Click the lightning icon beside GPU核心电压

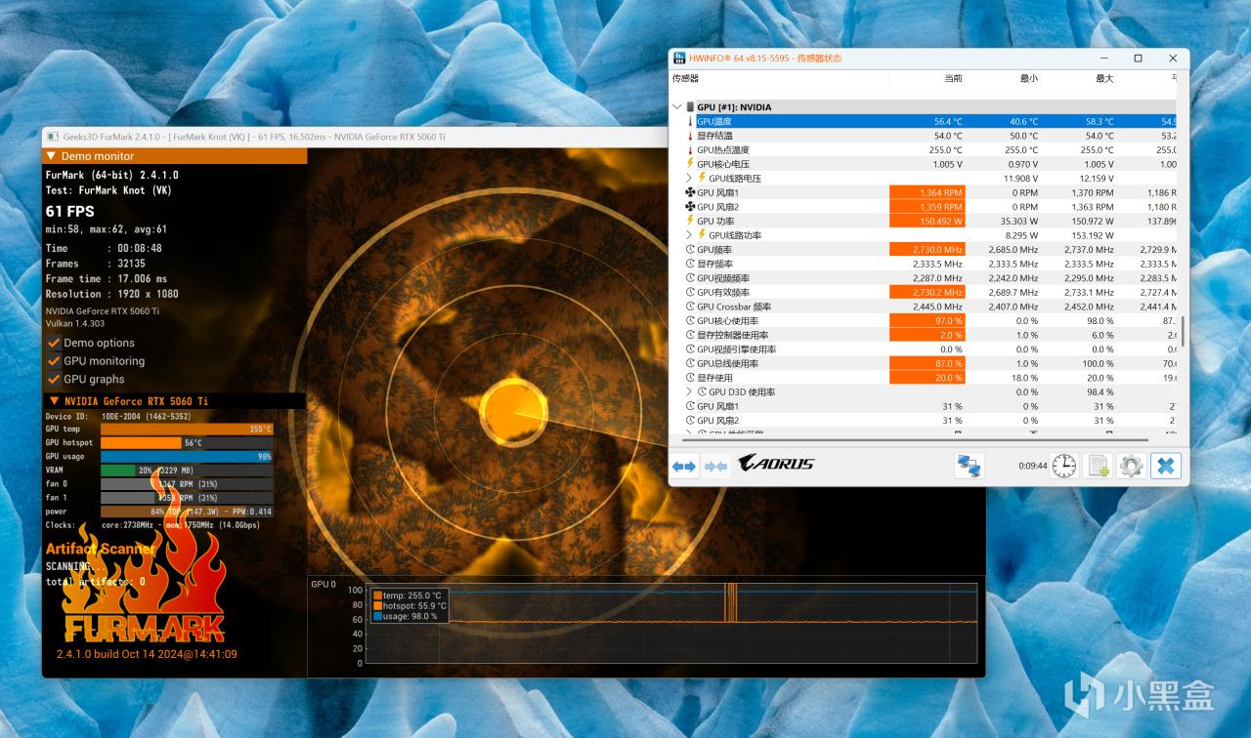[x=690, y=164]
